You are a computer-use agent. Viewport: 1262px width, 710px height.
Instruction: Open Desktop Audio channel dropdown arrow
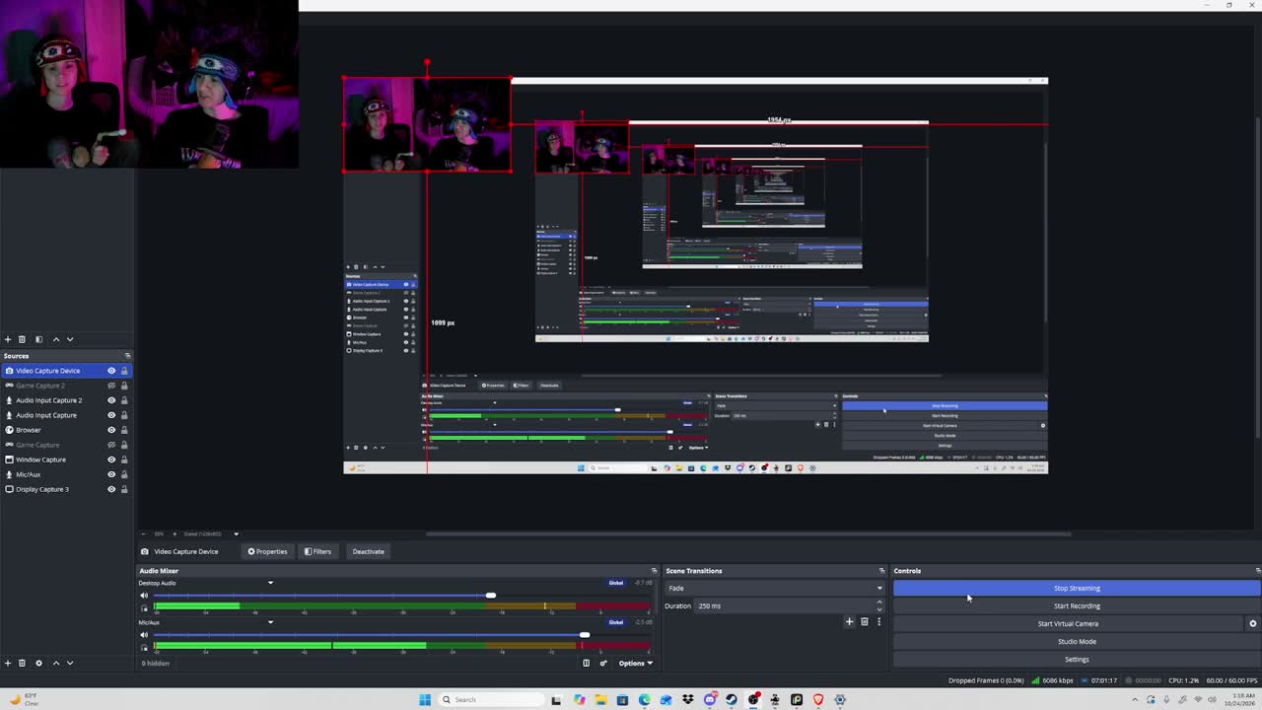click(x=270, y=583)
